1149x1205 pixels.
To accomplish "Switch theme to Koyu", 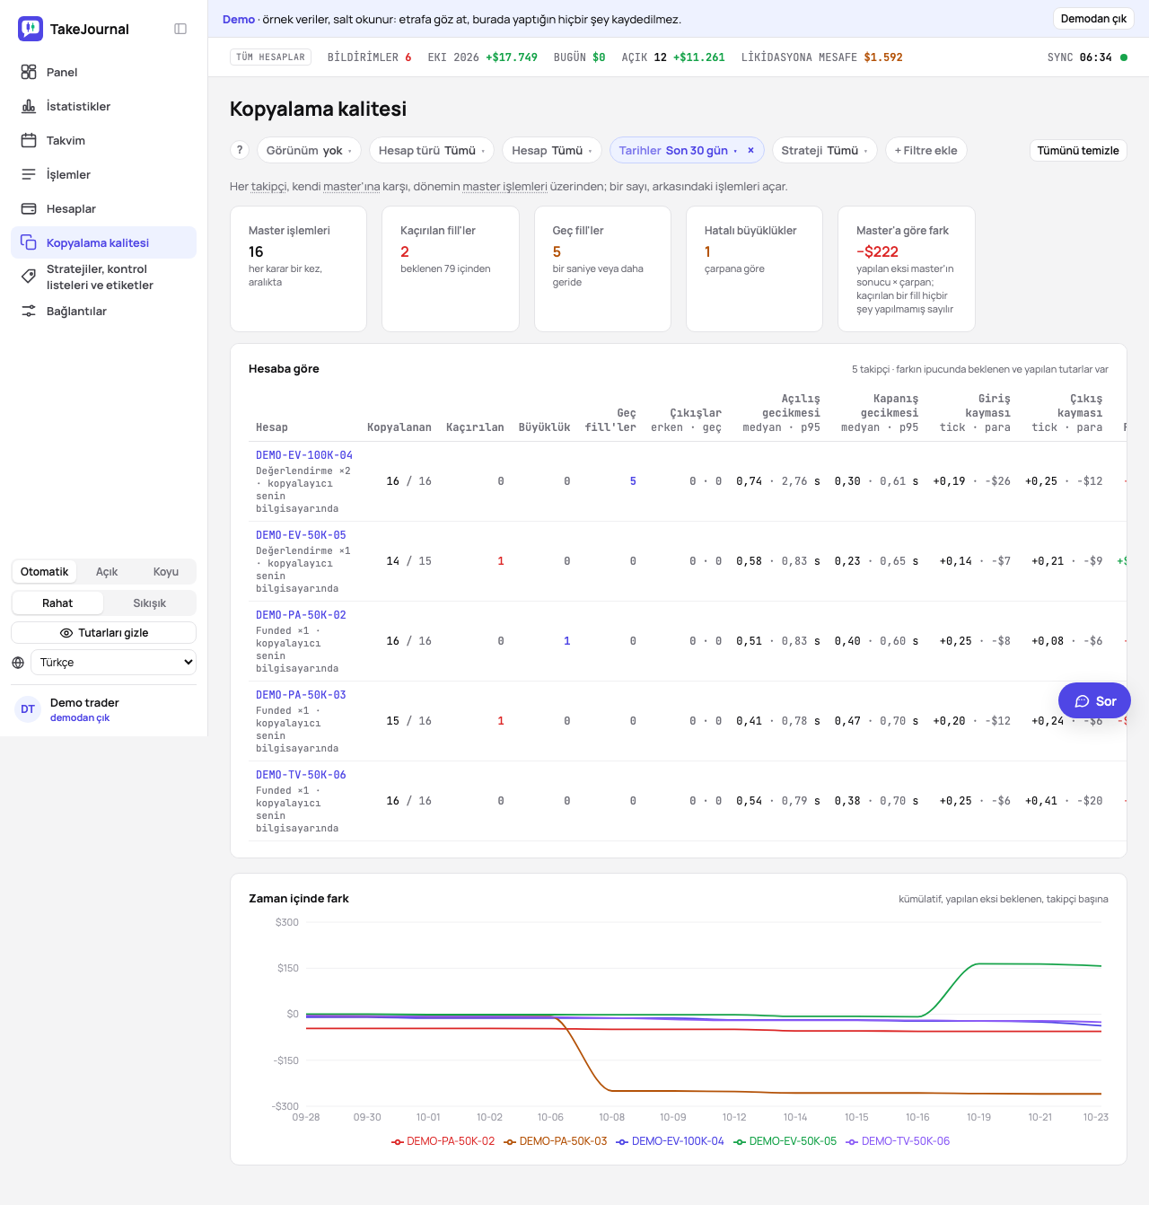I will coord(166,572).
